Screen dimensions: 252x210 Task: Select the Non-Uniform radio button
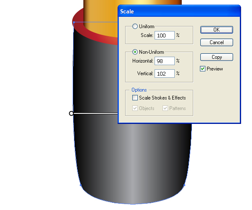pos(135,52)
